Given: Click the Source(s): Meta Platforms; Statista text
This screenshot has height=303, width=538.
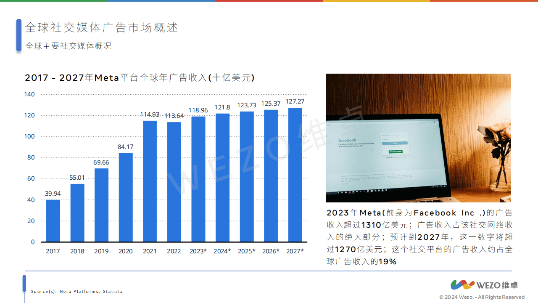Looking at the screenshot, I should 77,291.
